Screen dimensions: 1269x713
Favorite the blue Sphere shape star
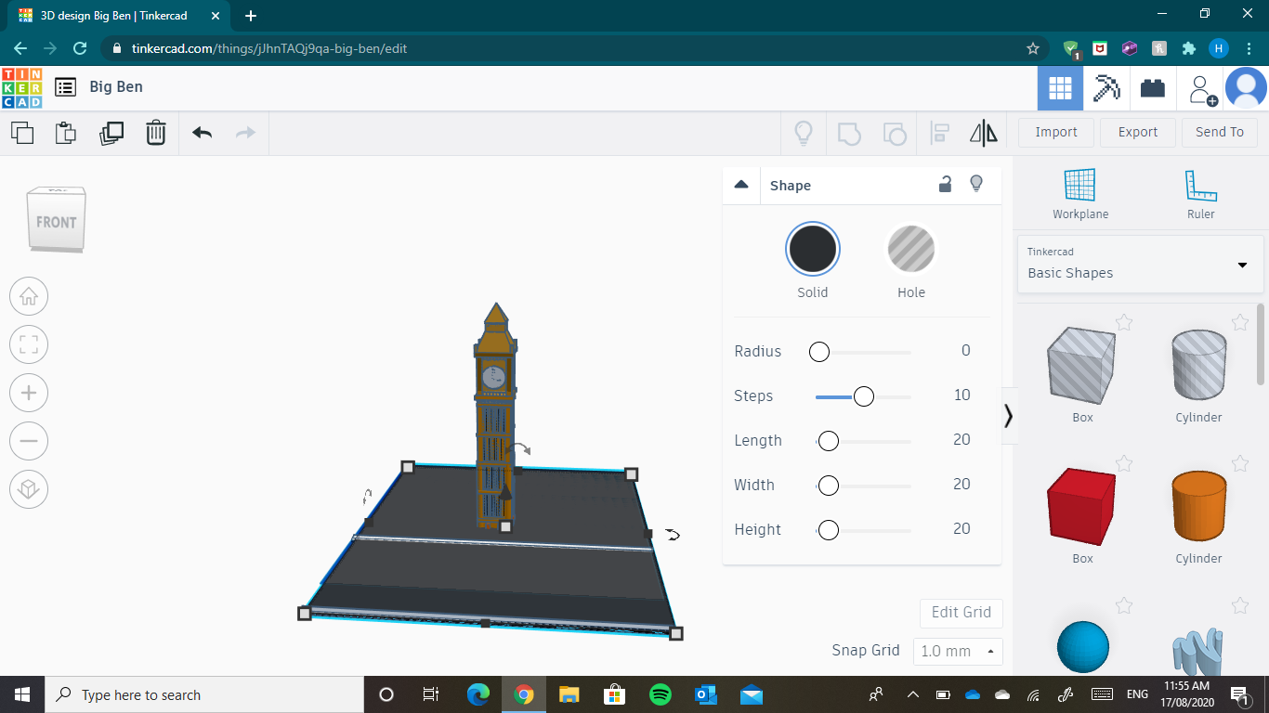(x=1124, y=606)
